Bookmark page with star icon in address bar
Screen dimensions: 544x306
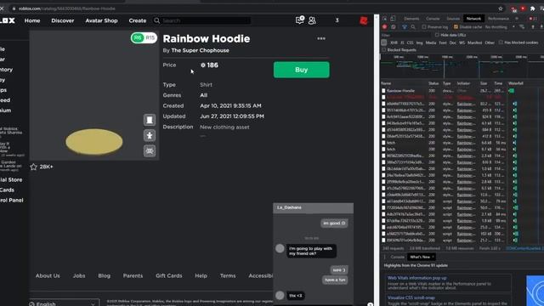(501, 8)
